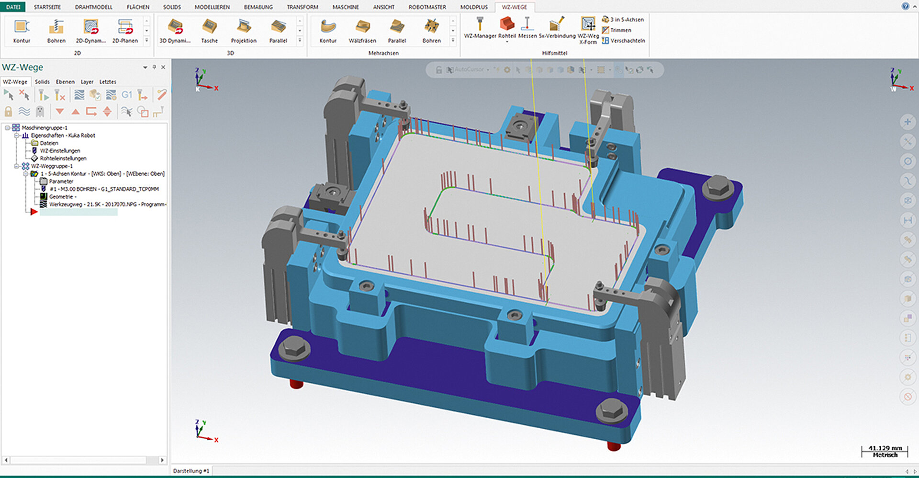This screenshot has width=919, height=478.
Task: Toggle the padlock to lock toolpaths
Action: tap(9, 111)
